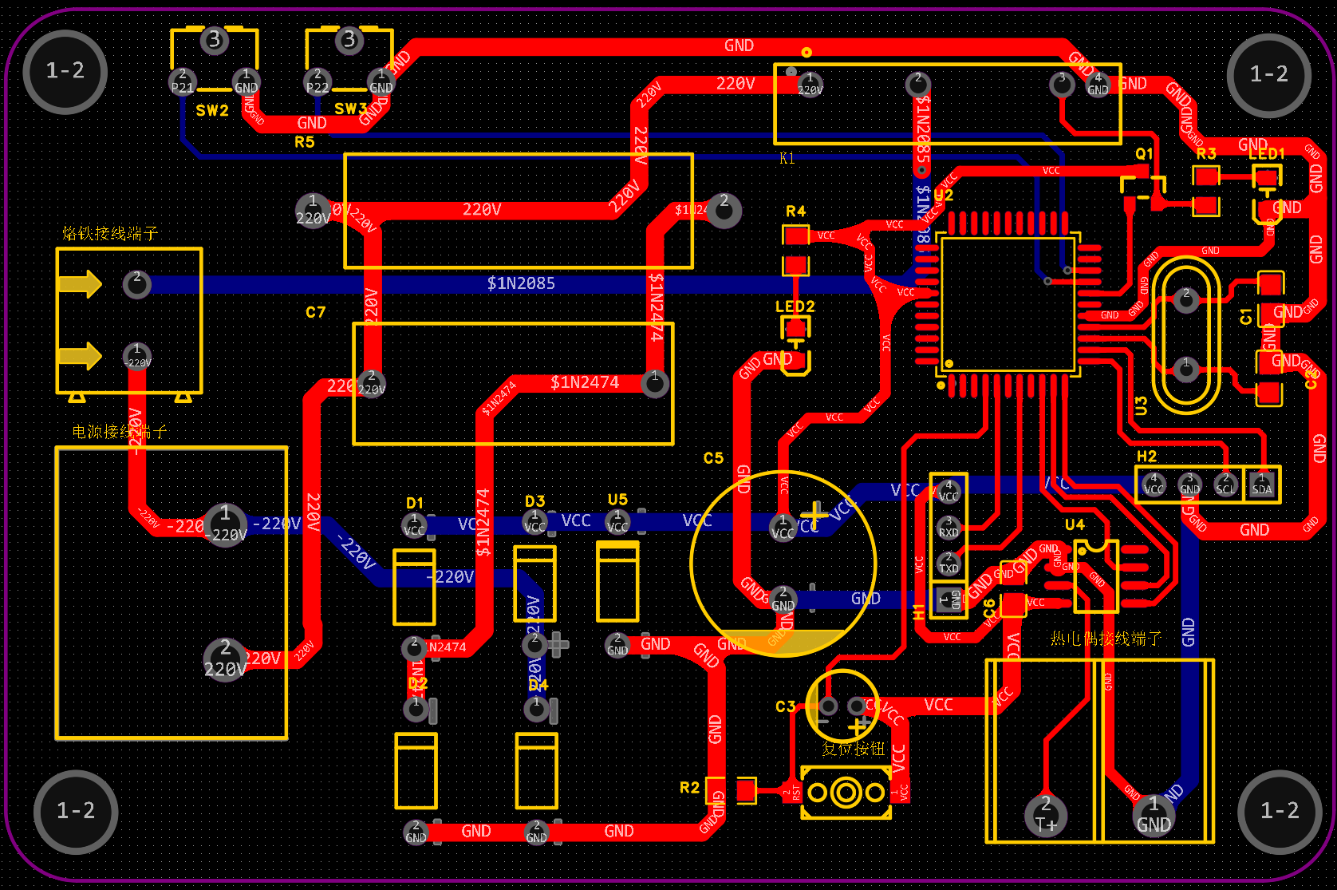This screenshot has width=1337, height=890.
Task: Click the top-left 1-2 mounting hole
Action: [65, 71]
